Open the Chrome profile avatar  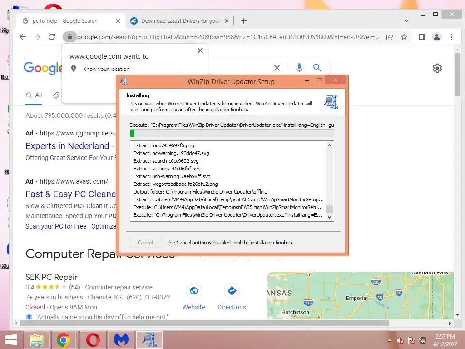pos(436,37)
